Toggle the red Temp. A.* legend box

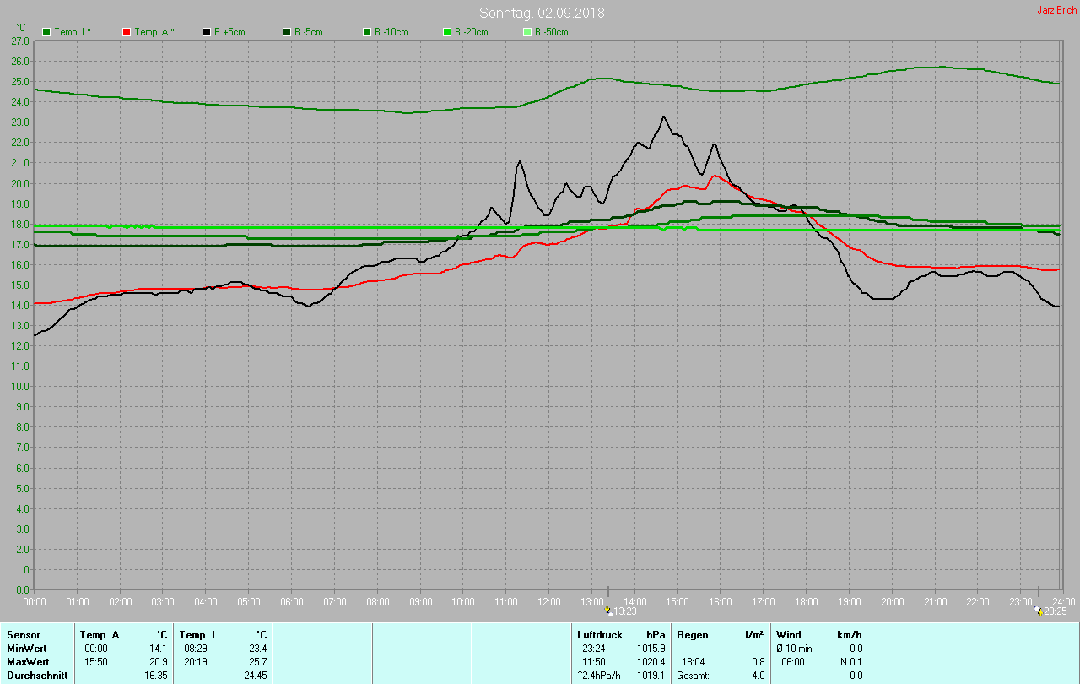point(127,32)
